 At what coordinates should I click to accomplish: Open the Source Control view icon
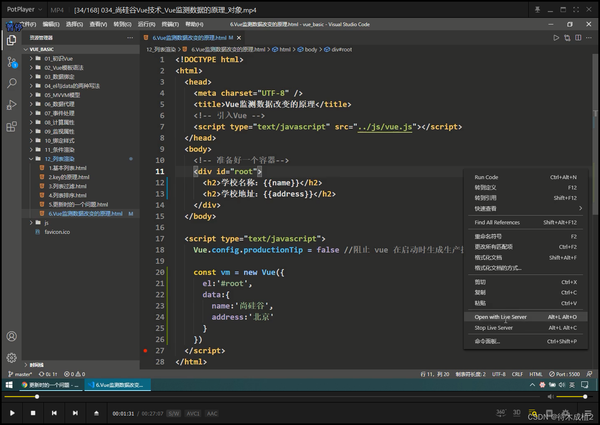click(12, 62)
